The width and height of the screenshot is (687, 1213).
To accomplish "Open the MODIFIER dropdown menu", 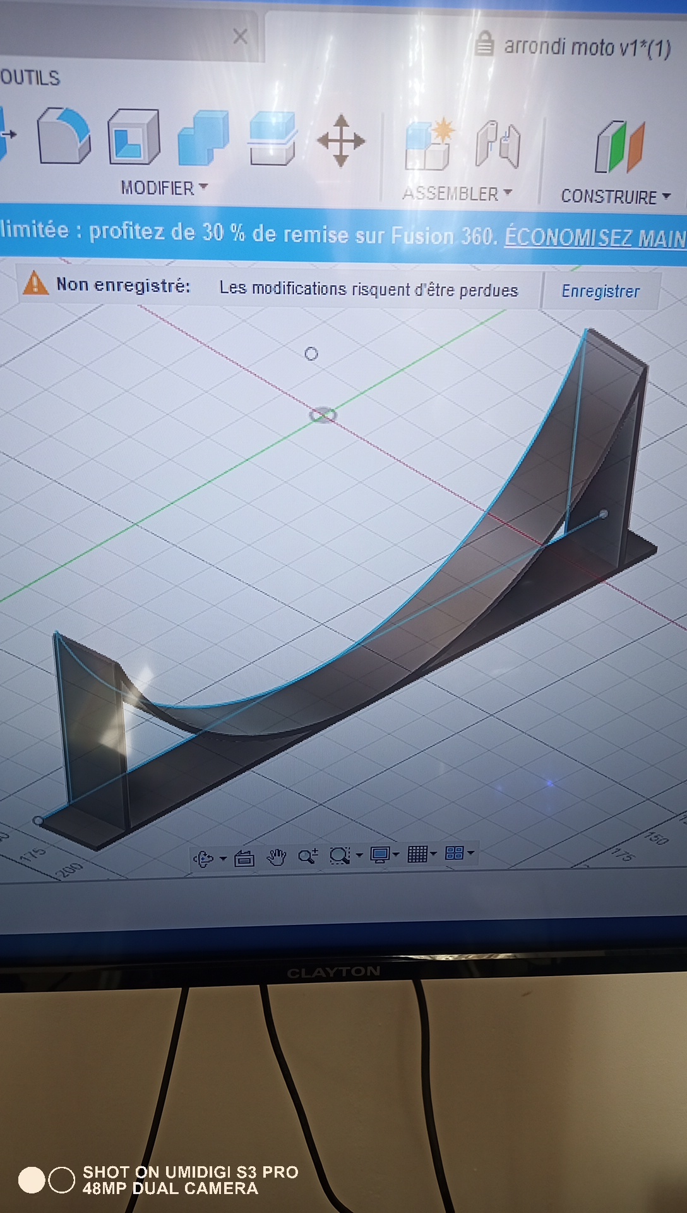I will [164, 188].
